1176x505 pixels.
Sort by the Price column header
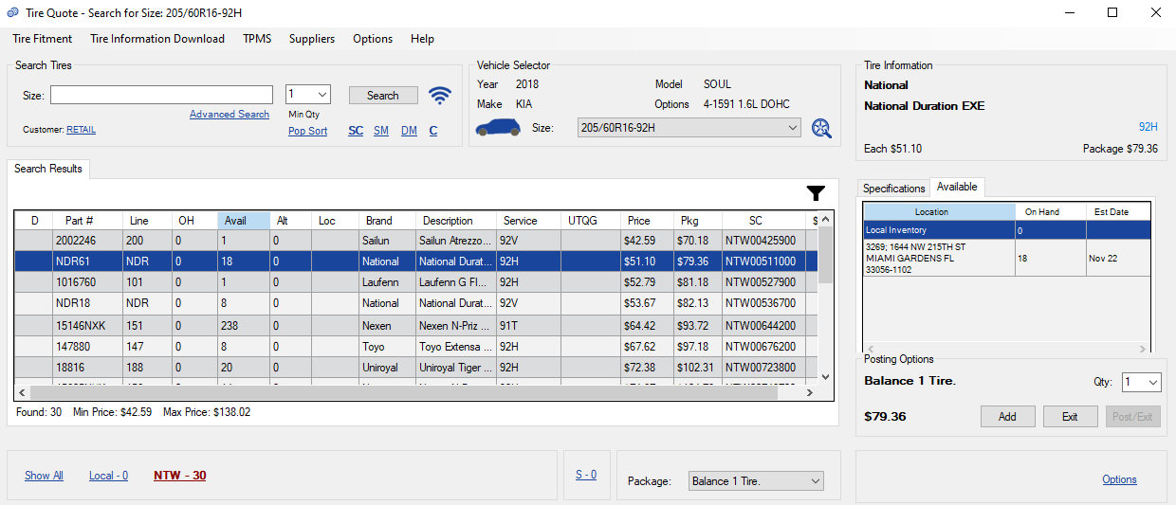coord(648,221)
